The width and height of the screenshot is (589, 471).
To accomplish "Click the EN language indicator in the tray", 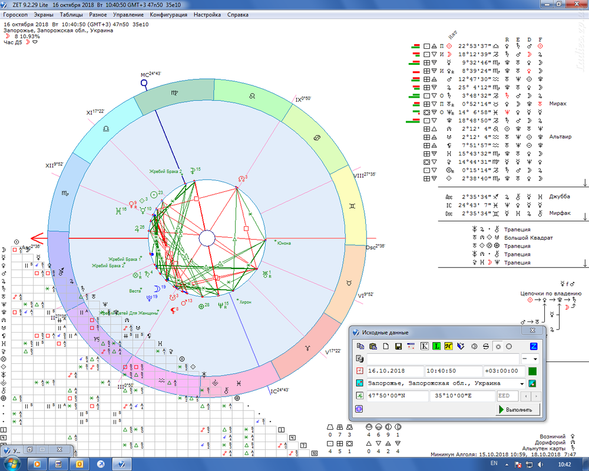I will point(494,463).
